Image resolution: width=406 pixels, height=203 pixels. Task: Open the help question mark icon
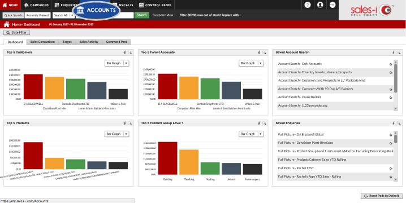point(308,5)
